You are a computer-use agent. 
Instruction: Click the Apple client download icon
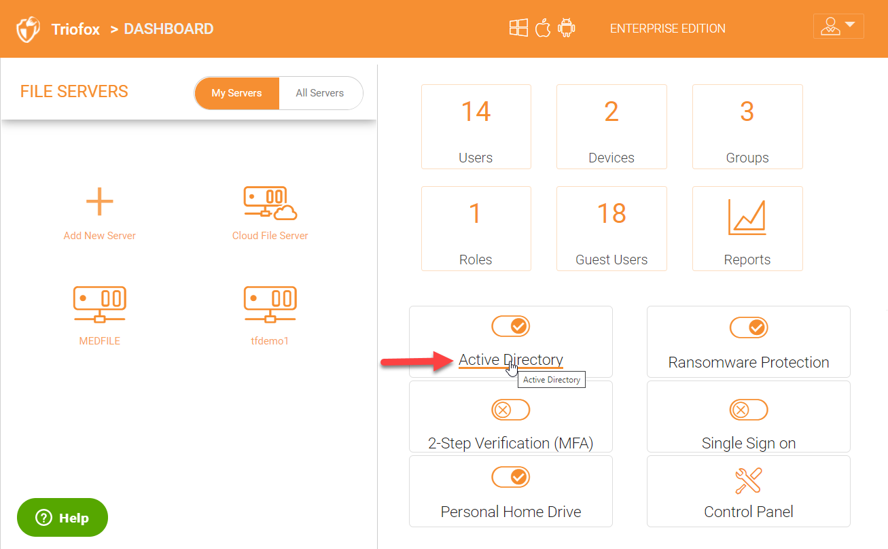542,28
